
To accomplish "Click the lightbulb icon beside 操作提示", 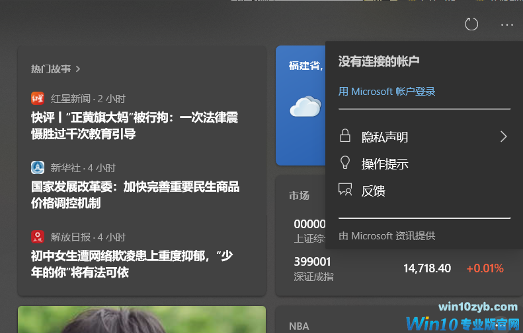I will [345, 163].
